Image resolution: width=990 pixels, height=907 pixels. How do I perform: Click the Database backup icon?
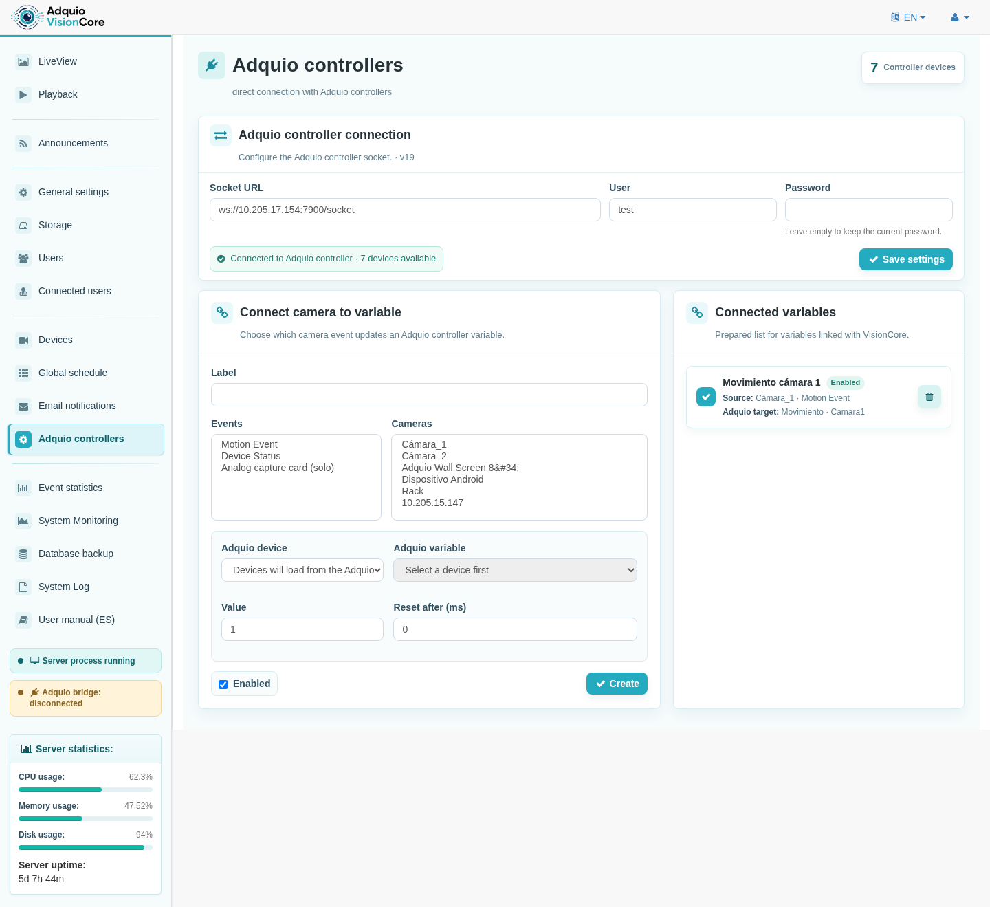coord(23,554)
